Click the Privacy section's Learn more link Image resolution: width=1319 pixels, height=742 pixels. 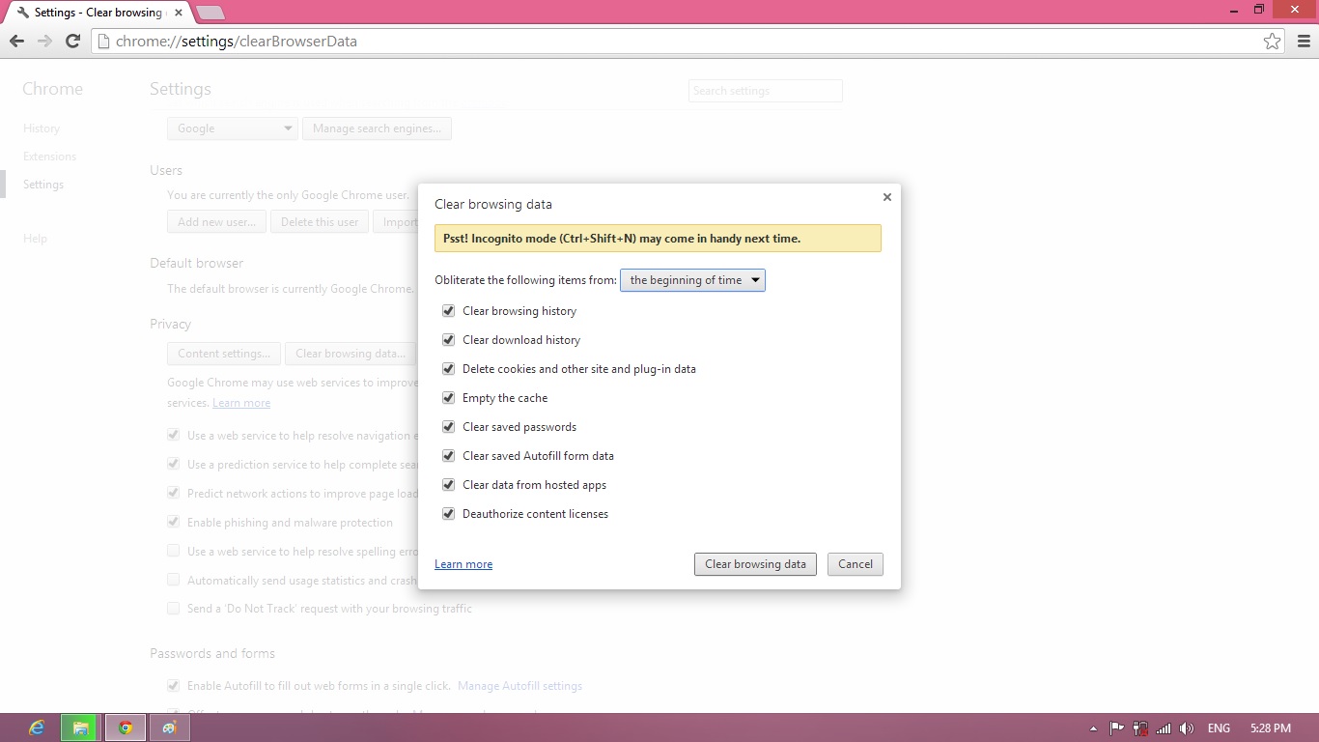point(241,403)
